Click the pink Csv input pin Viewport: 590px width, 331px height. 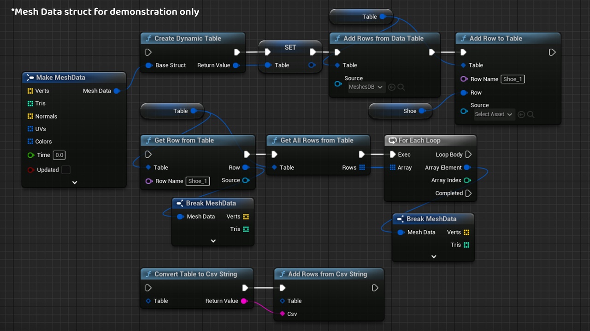[x=283, y=314]
